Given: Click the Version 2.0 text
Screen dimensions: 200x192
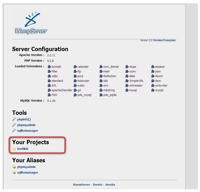Looking at the screenshot, I should pyautogui.click(x=146, y=40).
